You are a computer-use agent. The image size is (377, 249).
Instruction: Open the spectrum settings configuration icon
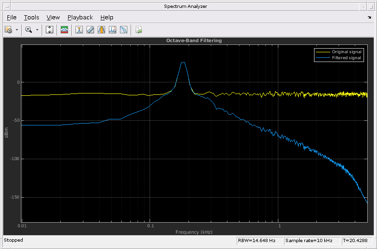pos(8,30)
